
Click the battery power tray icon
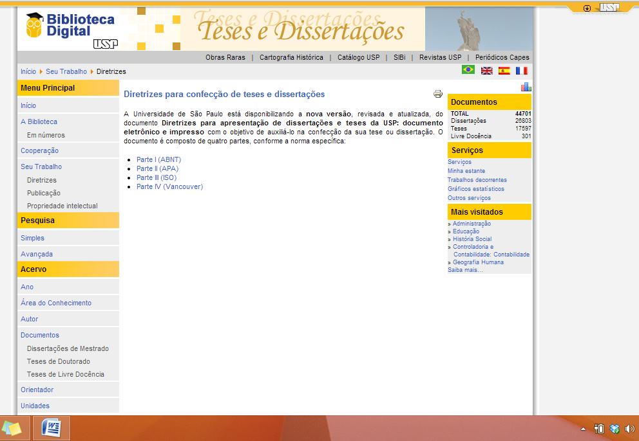[x=599, y=429]
